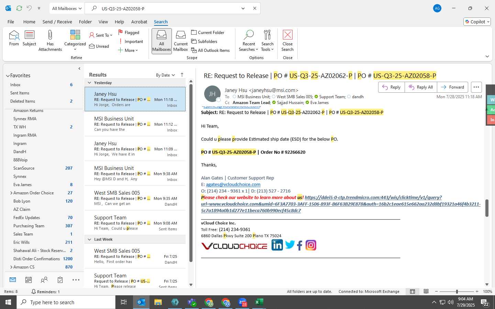
Task: Open the Sent To dropdown
Action: coord(101,35)
